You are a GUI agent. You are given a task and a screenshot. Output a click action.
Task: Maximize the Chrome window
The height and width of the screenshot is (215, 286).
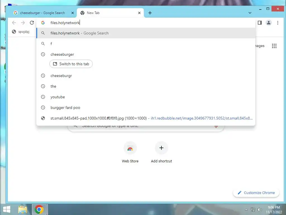point(268,9)
